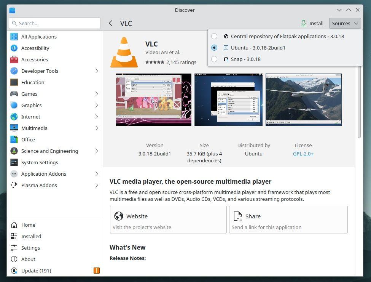Open the GPL-2.0+ license link
Screen dimensions: 371x282
click(x=303, y=154)
